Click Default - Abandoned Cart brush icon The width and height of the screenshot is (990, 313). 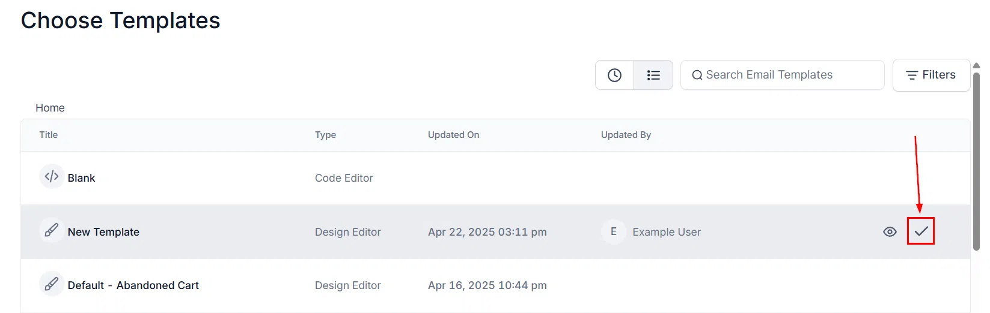coord(52,284)
